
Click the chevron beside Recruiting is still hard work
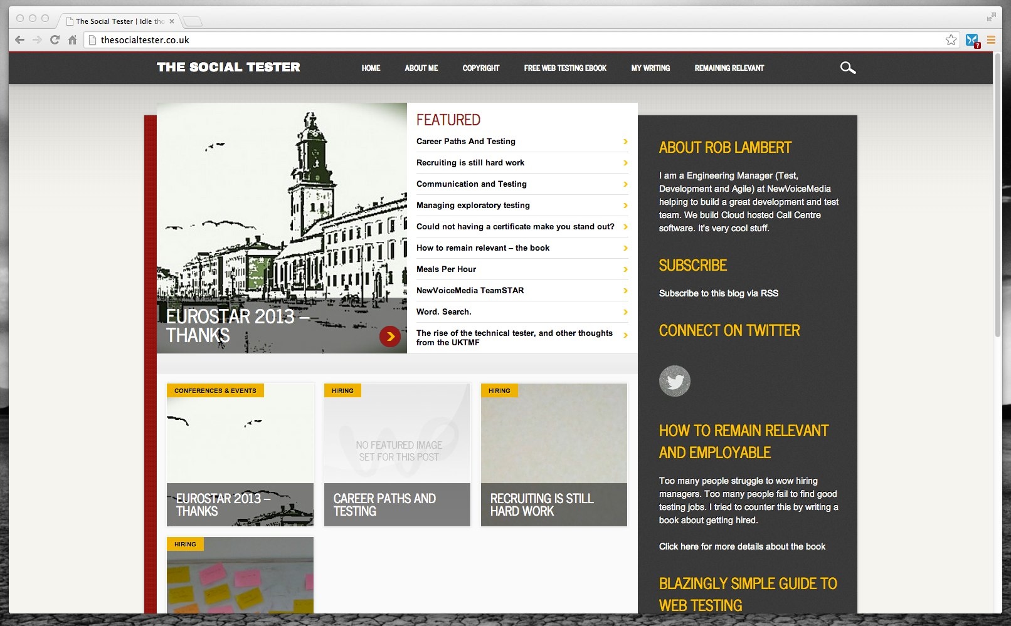[x=625, y=163]
